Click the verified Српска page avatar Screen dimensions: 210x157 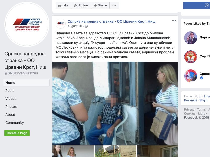click(191, 76)
